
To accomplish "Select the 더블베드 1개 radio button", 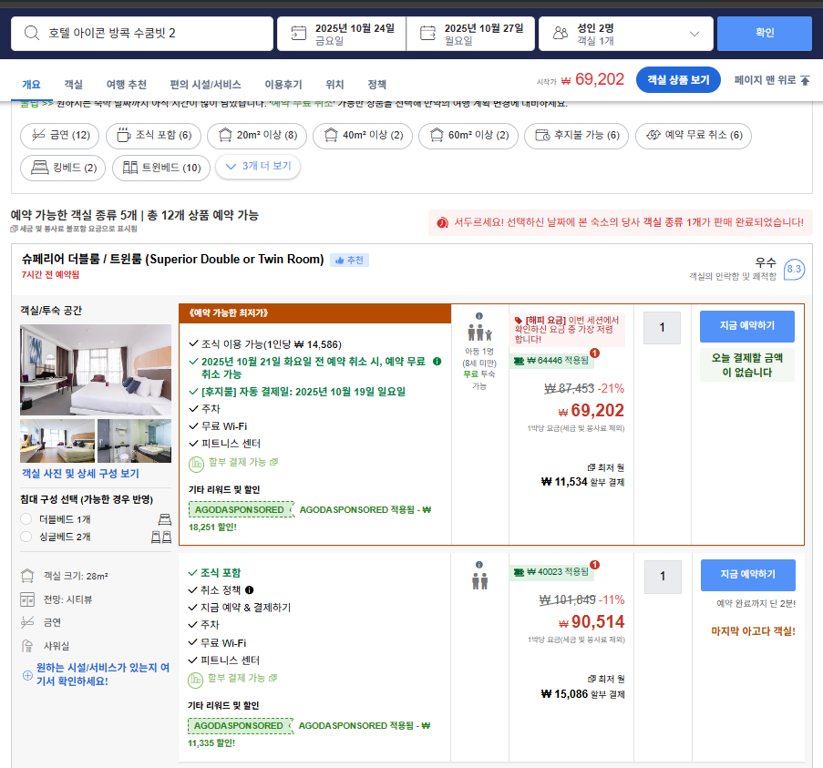I will 26,518.
